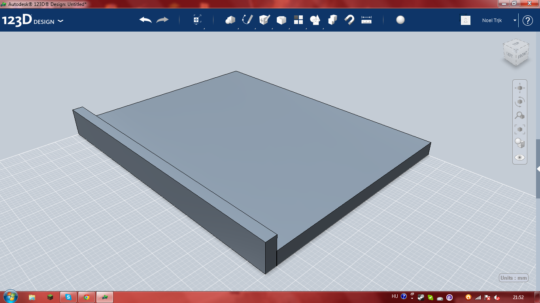This screenshot has height=303, width=540.
Task: Click the TOP face of view cube
Action: [x=516, y=43]
